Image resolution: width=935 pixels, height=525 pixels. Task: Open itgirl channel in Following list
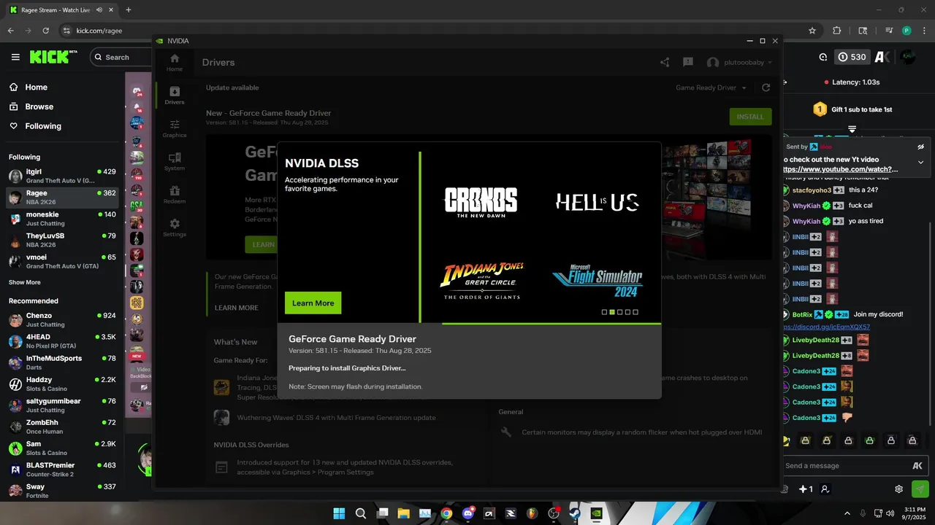[62, 176]
